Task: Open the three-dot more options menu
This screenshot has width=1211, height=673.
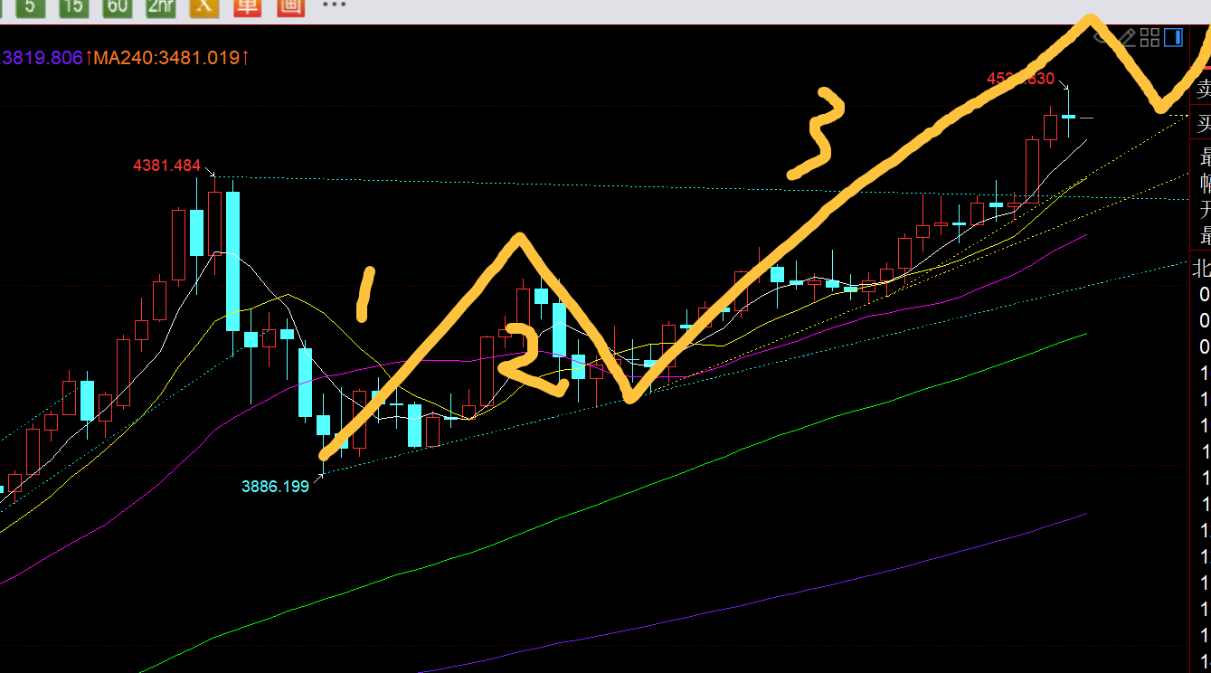Action: [334, 5]
